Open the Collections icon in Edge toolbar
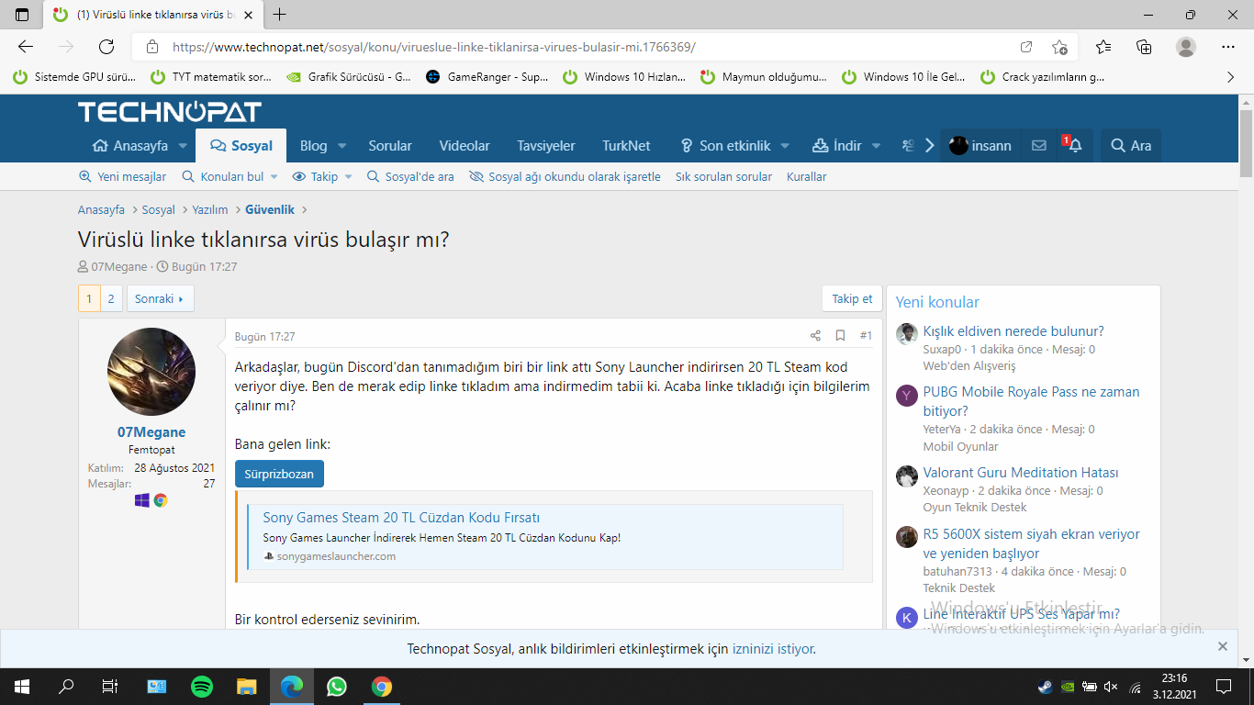The width and height of the screenshot is (1254, 705). [1144, 47]
